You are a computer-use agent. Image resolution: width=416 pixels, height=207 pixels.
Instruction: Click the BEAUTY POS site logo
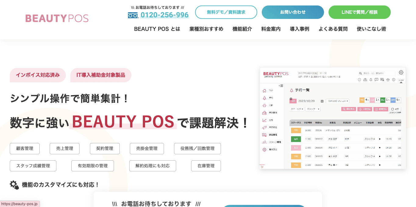click(x=57, y=18)
